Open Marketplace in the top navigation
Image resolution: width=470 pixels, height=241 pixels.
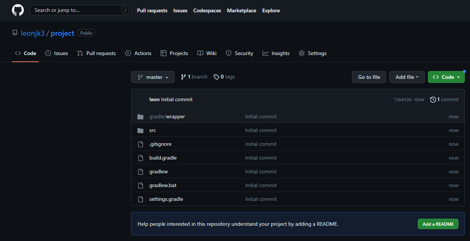pyautogui.click(x=242, y=10)
